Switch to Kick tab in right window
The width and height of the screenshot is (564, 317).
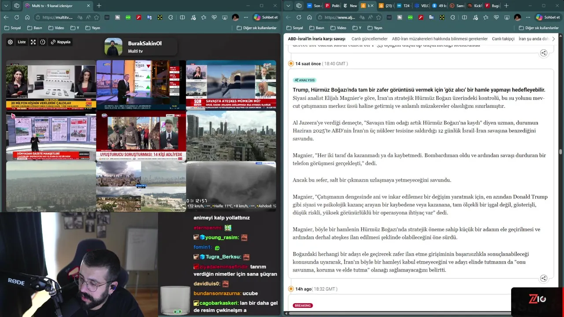[x=475, y=6]
